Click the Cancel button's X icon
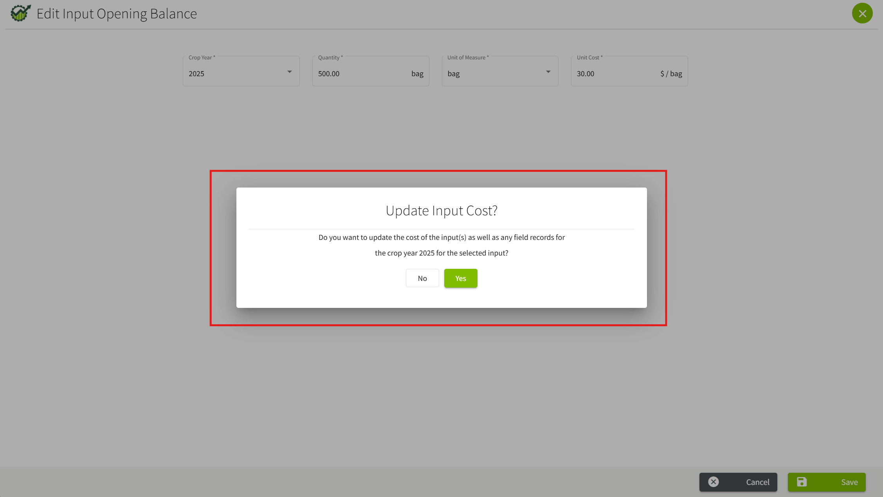 pyautogui.click(x=713, y=482)
